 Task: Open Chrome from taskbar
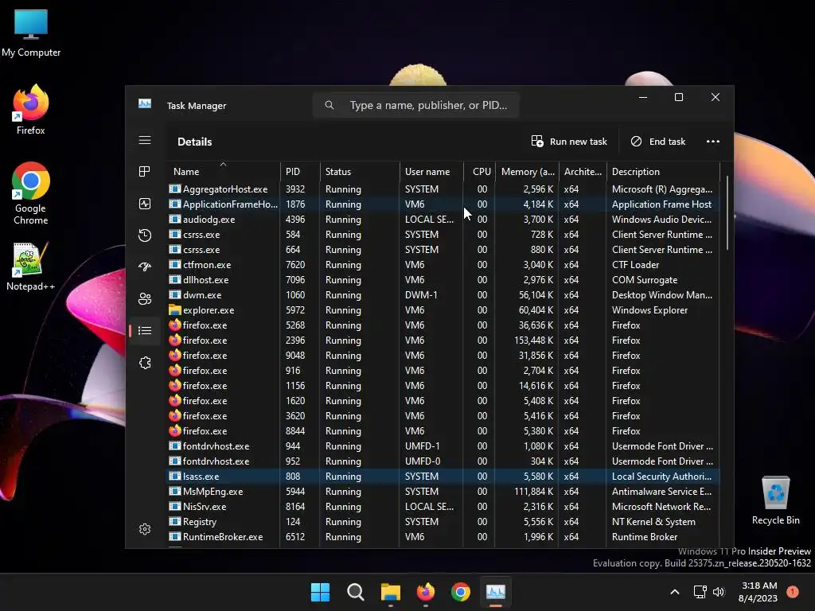[x=461, y=592]
